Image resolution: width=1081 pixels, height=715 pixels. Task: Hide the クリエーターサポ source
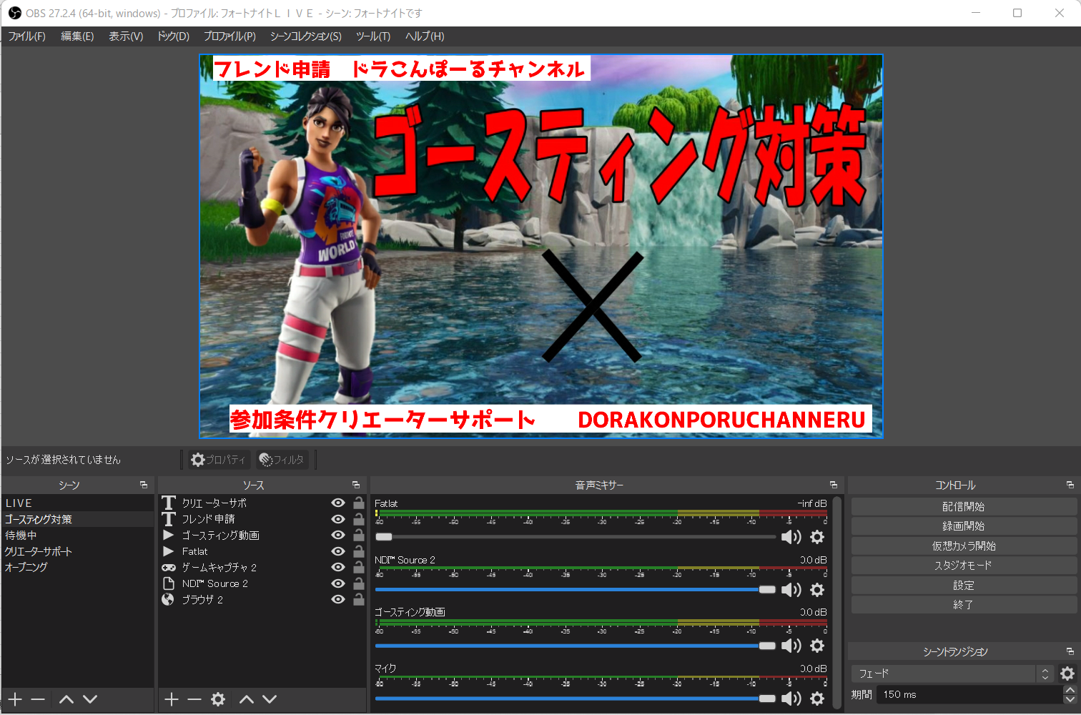[x=338, y=503]
